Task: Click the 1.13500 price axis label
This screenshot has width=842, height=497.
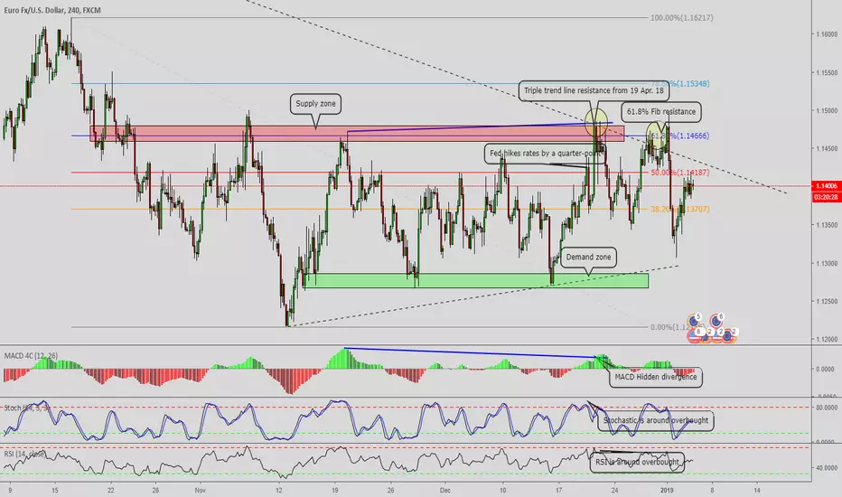Action: tap(827, 225)
